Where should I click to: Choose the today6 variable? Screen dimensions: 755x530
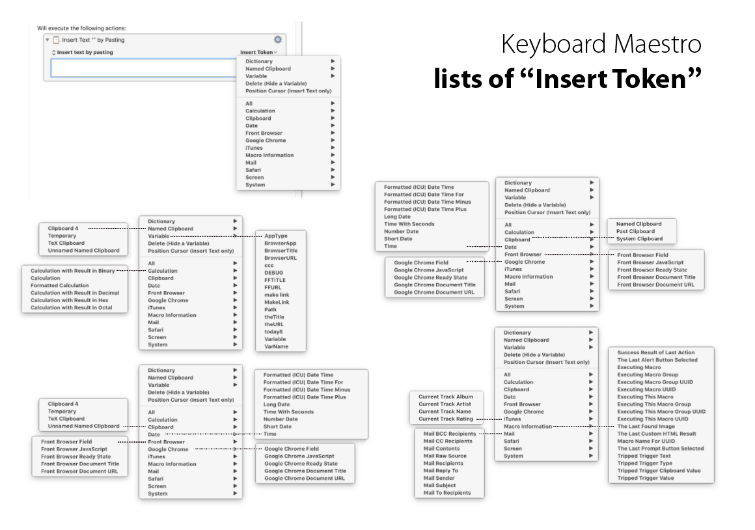[273, 331]
